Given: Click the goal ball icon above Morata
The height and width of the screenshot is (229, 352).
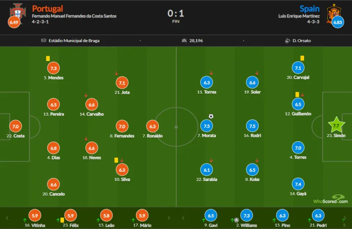Looking at the screenshot, I should [211, 116].
